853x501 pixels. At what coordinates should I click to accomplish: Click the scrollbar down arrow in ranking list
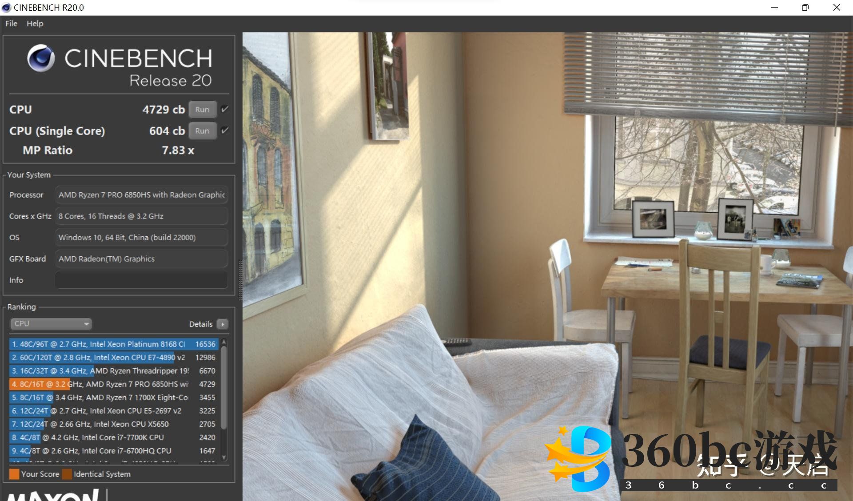pyautogui.click(x=224, y=457)
